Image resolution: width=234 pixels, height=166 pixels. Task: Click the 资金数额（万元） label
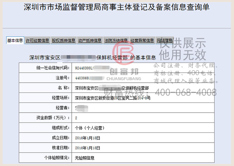pyautogui.click(x=53, y=118)
